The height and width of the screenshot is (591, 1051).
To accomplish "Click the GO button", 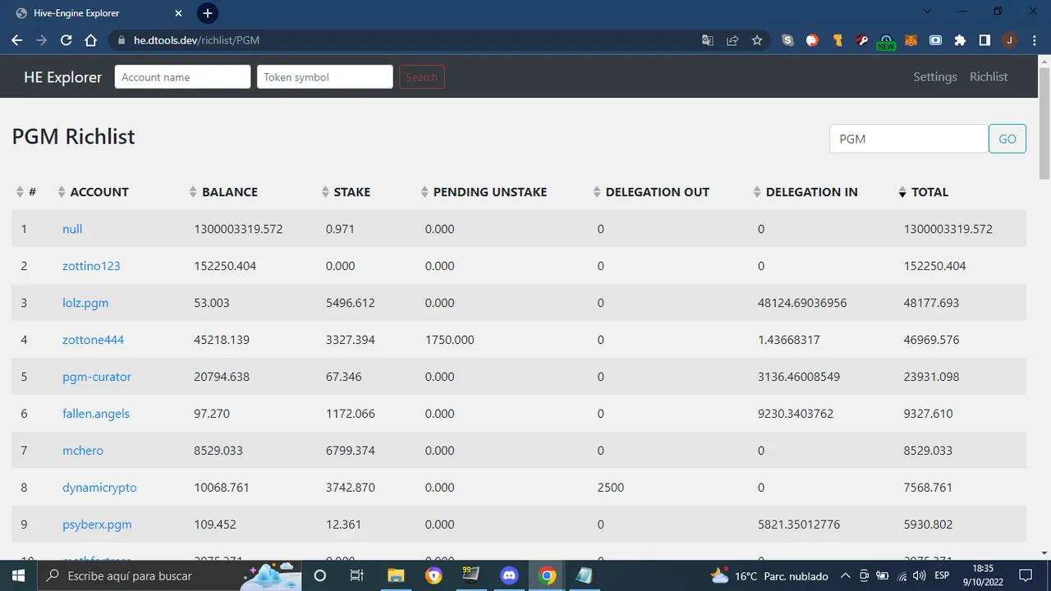I will point(1007,139).
